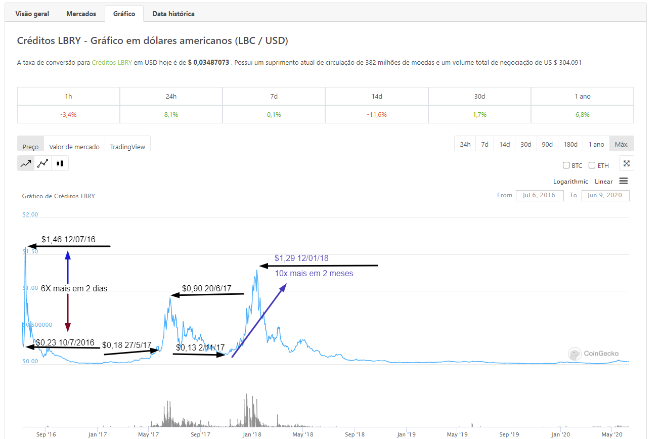Click the $0.00 y-axis label
Screen dimensions: 662x439
coord(30,361)
